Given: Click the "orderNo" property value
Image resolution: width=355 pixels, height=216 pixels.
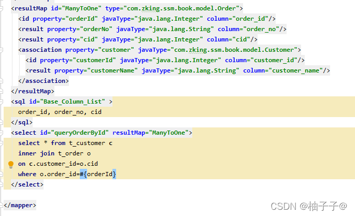Looking at the screenshot, I should pos(96,29).
